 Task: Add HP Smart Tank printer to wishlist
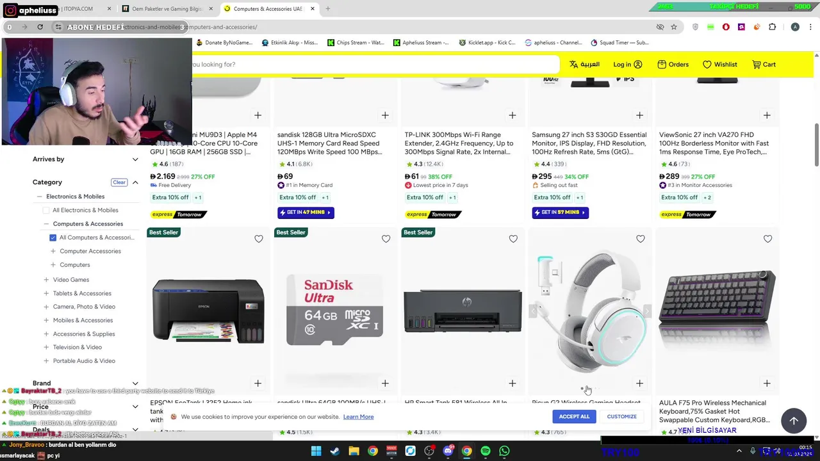click(513, 239)
